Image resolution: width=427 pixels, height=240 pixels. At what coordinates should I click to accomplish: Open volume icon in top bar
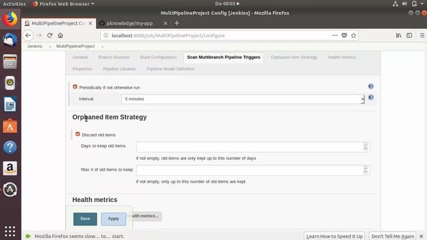[404, 4]
